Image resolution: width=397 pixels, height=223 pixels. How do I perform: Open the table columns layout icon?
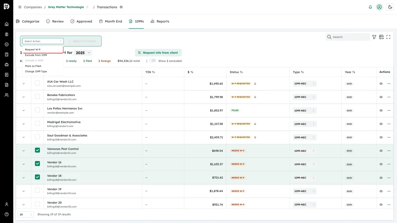point(381,37)
